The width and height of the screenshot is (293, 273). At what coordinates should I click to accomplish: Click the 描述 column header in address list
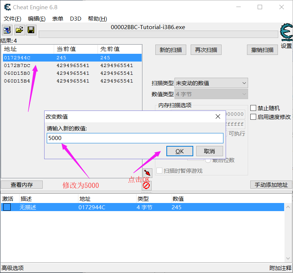pyautogui.click(x=49, y=199)
